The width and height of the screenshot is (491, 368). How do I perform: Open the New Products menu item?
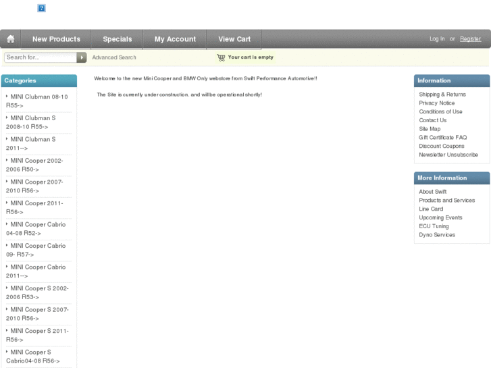[x=56, y=39]
